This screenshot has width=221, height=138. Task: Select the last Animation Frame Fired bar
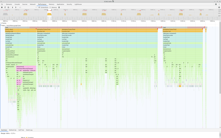(183, 29)
